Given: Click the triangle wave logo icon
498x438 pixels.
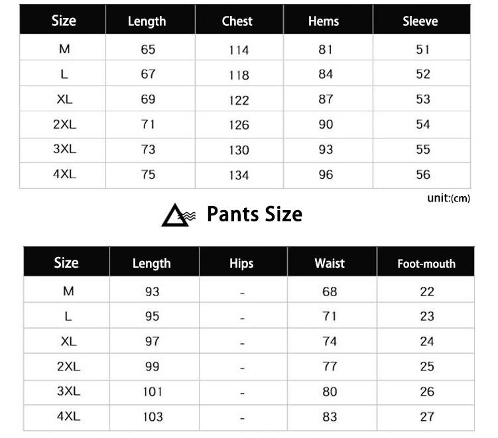Looking at the screenshot, I should [179, 215].
